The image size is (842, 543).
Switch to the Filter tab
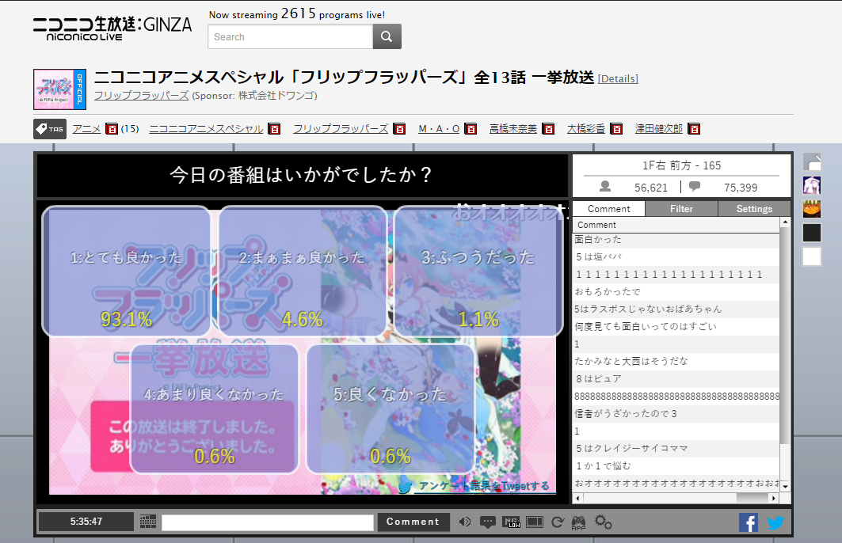coord(681,209)
